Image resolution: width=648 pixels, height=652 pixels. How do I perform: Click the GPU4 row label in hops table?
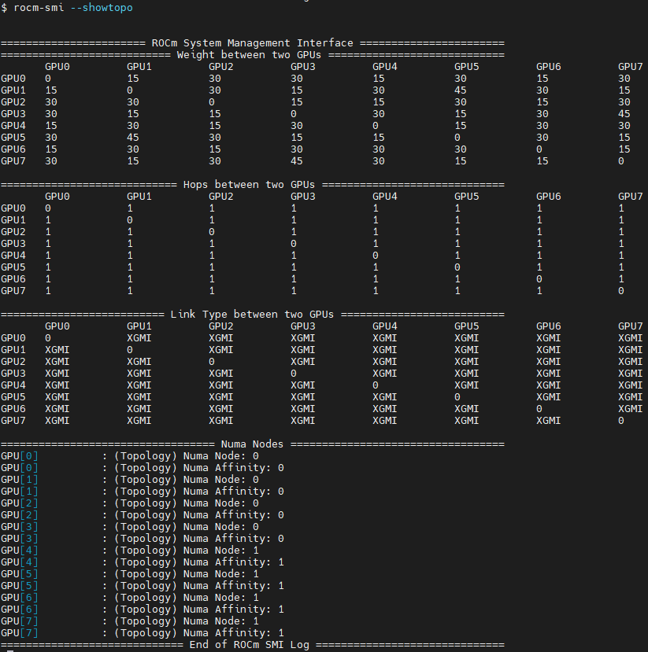[13, 255]
